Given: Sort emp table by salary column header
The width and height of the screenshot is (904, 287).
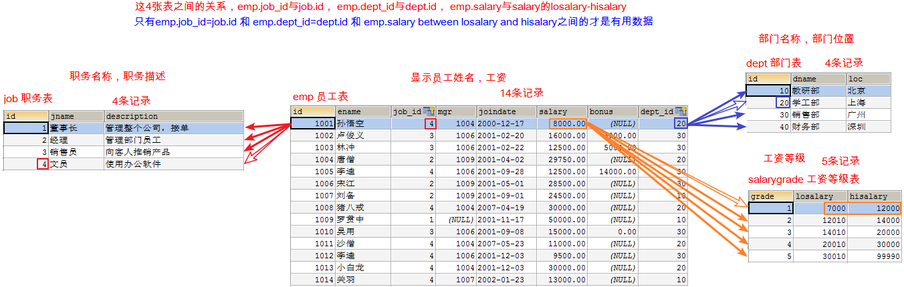Looking at the screenshot, I should pyautogui.click(x=562, y=111).
